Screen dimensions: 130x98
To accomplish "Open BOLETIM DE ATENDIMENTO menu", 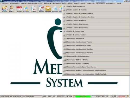I will point(52,4).
